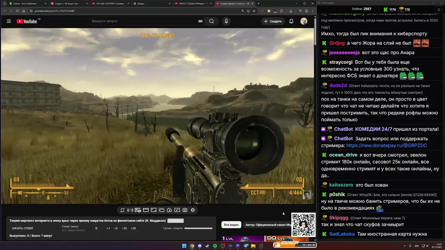The height and width of the screenshot is (250, 445).
Task: Switch to the ЛАГОДА СМОТРИТ browser tab
Action: click(110, 3)
